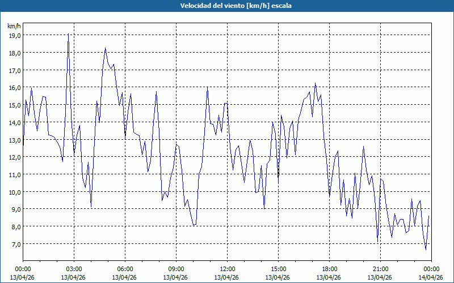Click the 19,0 y-axis label

pos(14,35)
